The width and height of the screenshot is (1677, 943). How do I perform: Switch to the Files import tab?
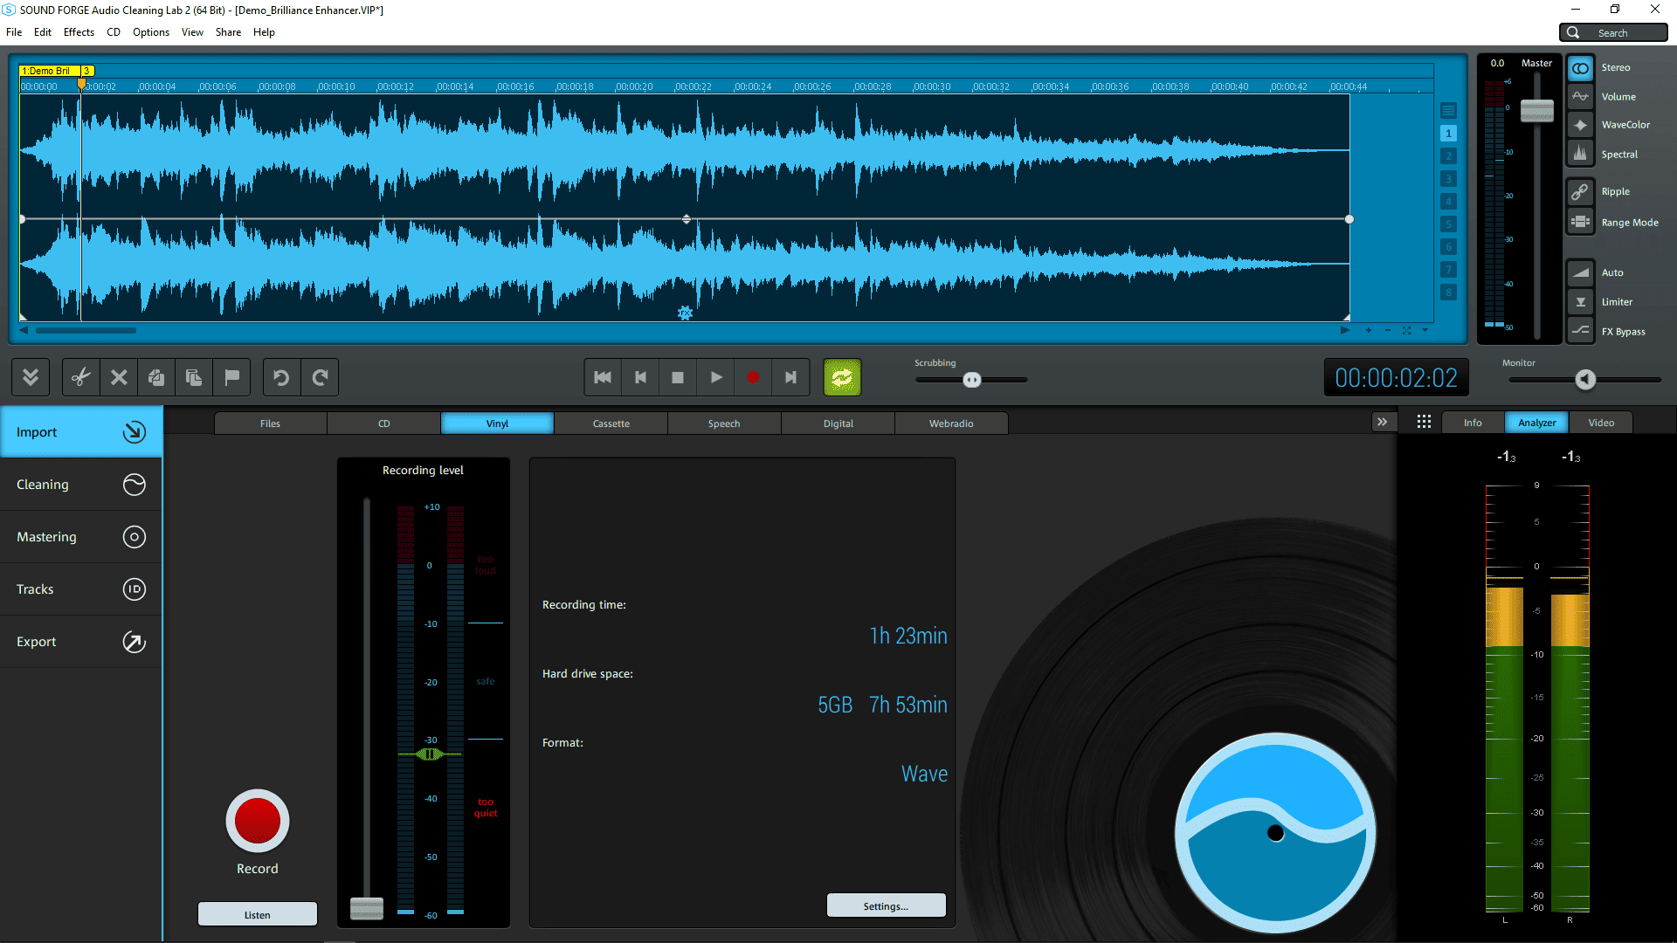(271, 423)
